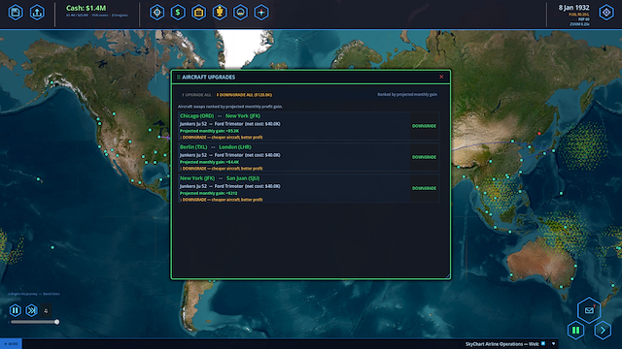
Task: Open the settings hexagon at top right
Action: pyautogui.click(x=606, y=13)
